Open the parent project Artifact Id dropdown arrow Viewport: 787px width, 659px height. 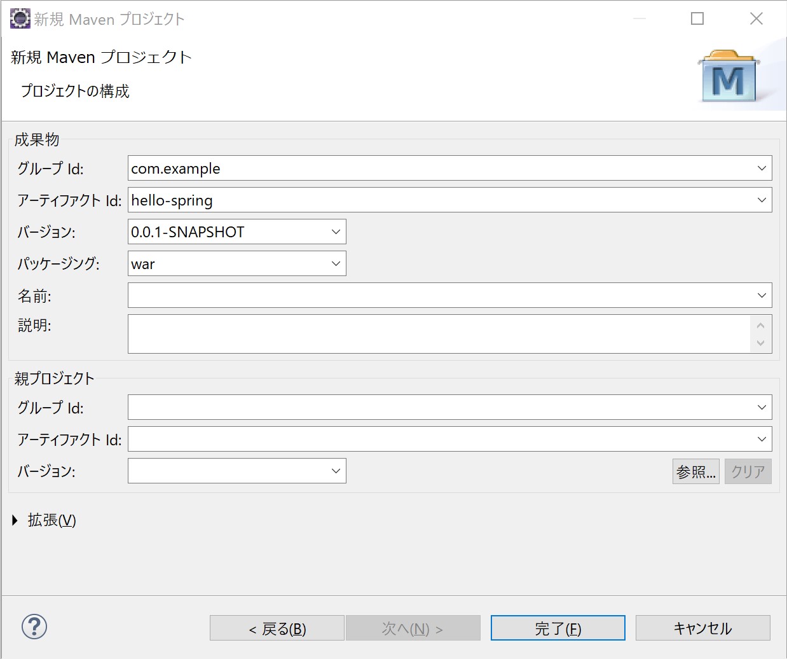click(762, 440)
